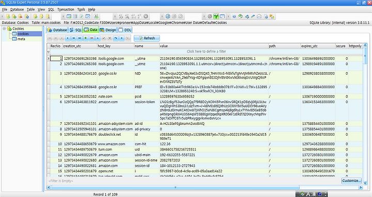This screenshot has height=197, width=372.
Task: Click the envelope icon in the toolbar
Action: [x=259, y=17]
